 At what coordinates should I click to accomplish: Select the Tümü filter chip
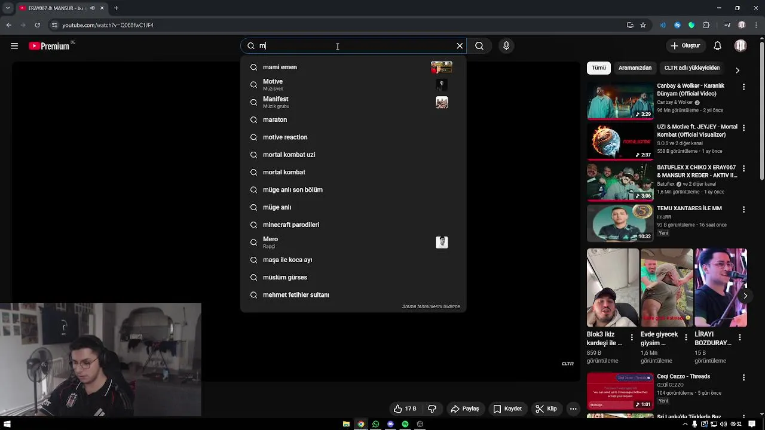599,68
